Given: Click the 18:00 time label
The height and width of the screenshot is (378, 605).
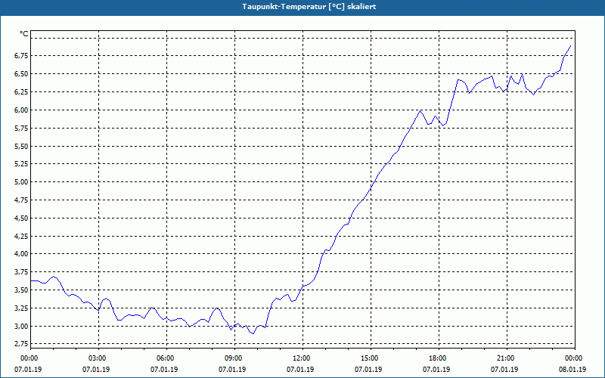Looking at the screenshot, I should [437, 358].
